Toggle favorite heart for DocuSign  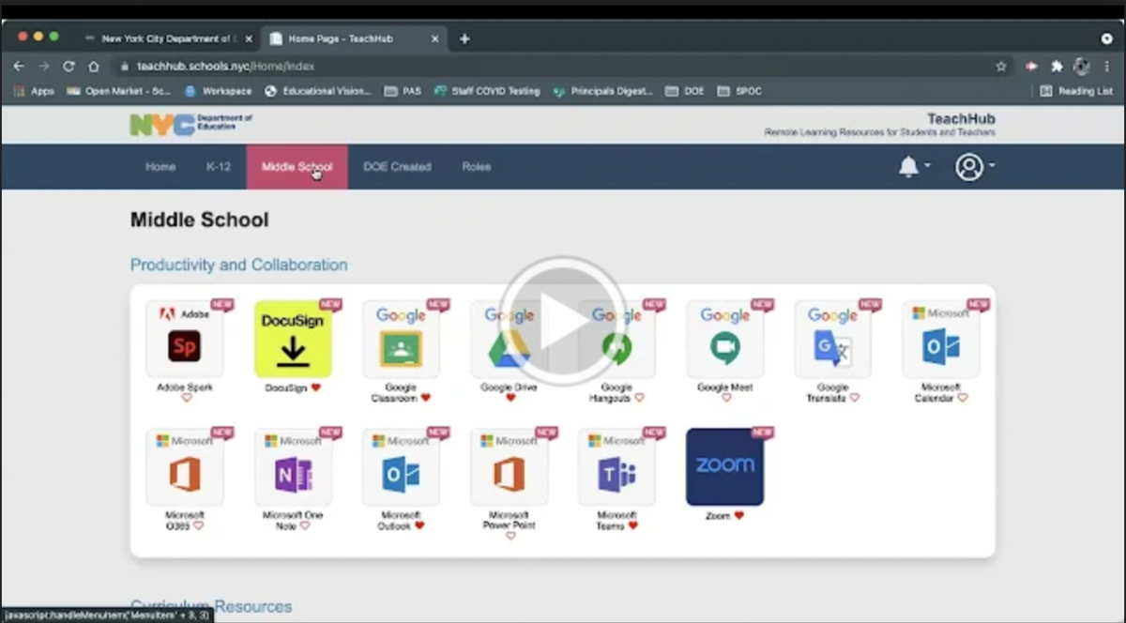(316, 387)
